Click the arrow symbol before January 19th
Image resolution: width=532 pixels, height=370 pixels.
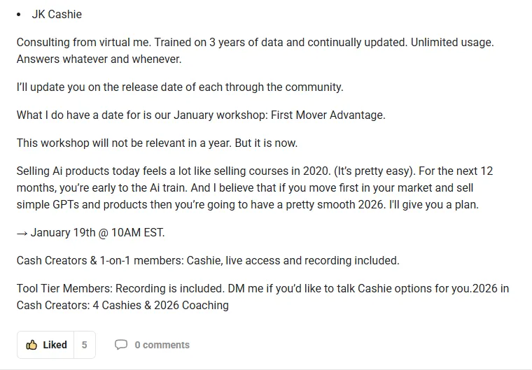(x=22, y=234)
